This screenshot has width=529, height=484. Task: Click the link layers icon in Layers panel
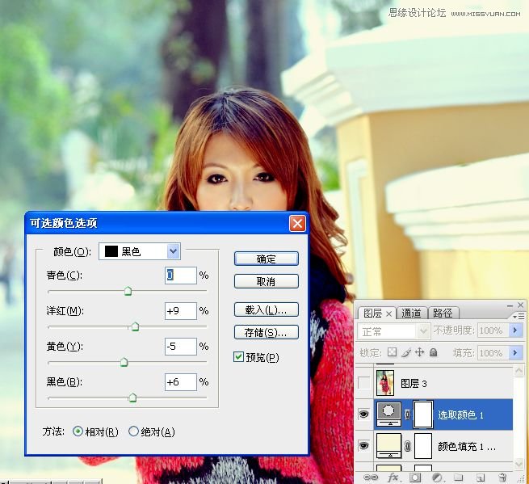click(x=371, y=478)
